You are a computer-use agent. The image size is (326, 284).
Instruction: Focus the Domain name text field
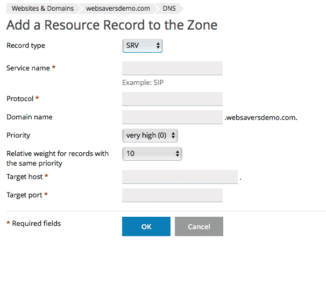click(172, 117)
